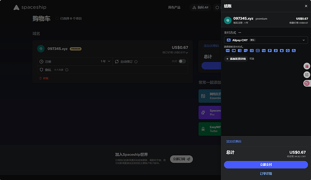Click the clock icon beside 注册
Image resolution: width=311 pixels, height=180 pixels.
click(41, 62)
